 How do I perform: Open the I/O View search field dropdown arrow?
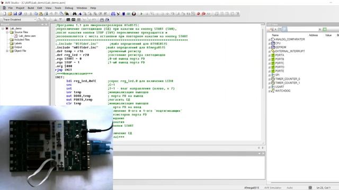(320, 30)
